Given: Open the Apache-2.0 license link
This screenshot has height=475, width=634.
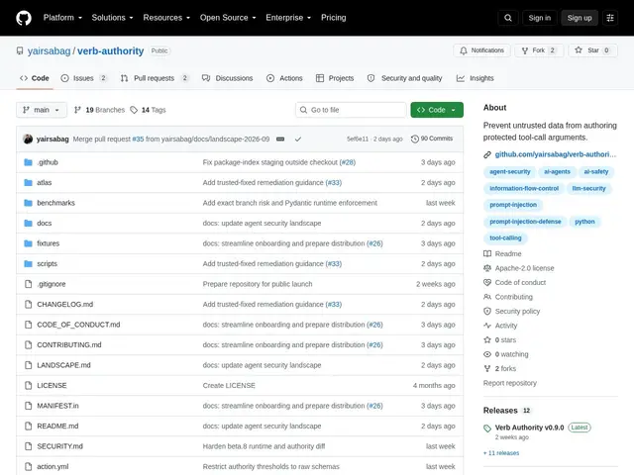Looking at the screenshot, I should point(519,268).
